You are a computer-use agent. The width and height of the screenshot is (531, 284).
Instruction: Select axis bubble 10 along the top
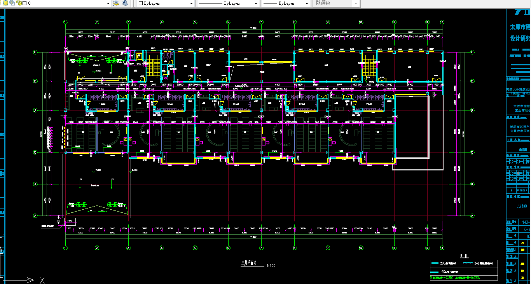pyautogui.click(x=361, y=22)
